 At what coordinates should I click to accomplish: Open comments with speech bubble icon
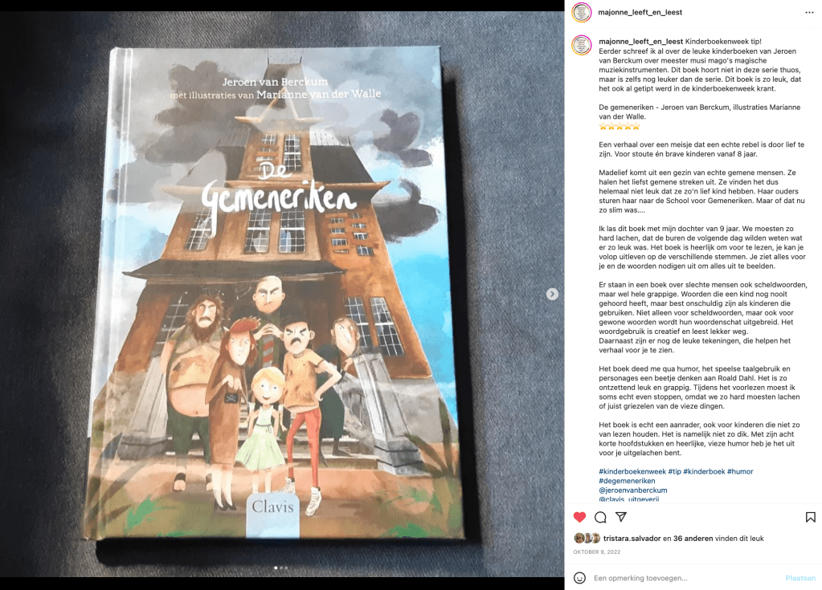pyautogui.click(x=600, y=517)
